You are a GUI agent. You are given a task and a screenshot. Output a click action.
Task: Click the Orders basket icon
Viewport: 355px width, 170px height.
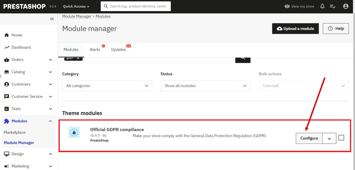[x=6, y=60]
